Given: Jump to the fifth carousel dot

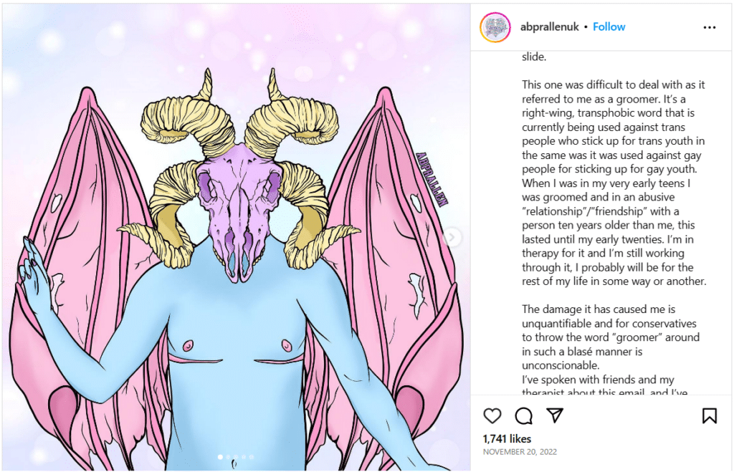Looking at the screenshot, I should point(252,457).
